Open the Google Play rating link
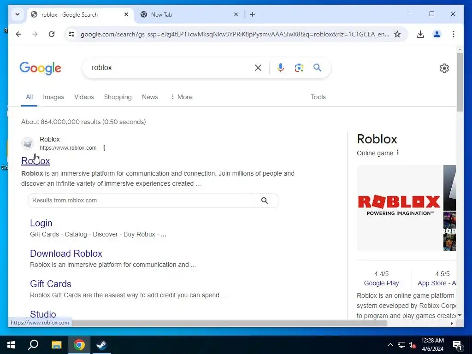The height and width of the screenshot is (354, 472). 381,283
